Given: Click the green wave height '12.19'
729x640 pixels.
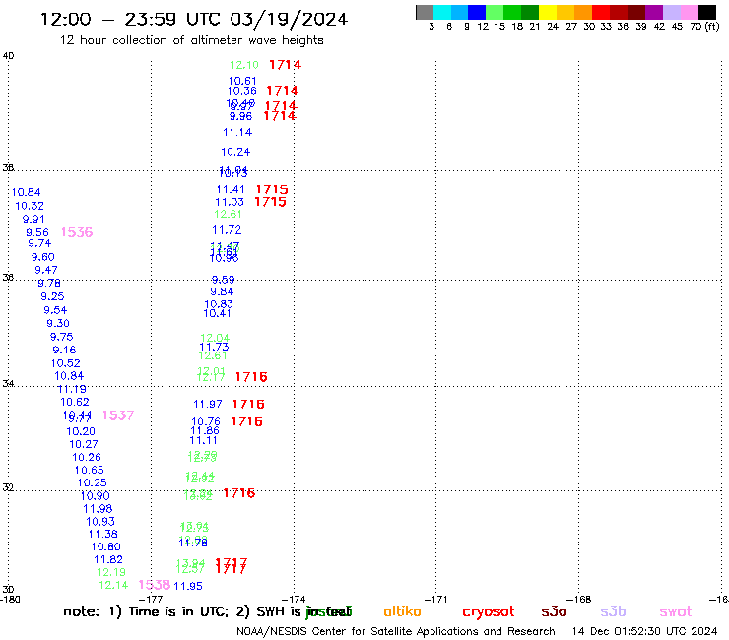Looking at the screenshot, I should [111, 573].
